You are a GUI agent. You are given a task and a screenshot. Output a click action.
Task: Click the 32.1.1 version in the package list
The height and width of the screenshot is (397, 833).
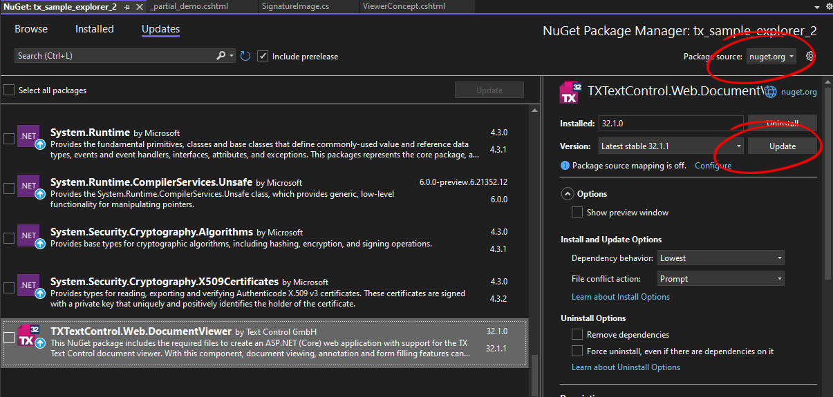pos(496,349)
